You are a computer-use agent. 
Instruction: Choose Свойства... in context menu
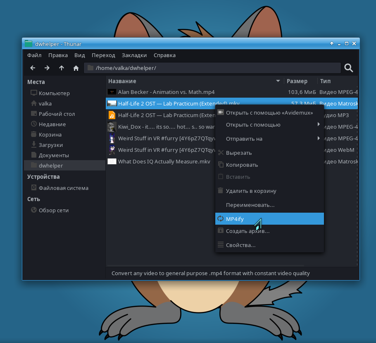(x=269, y=245)
